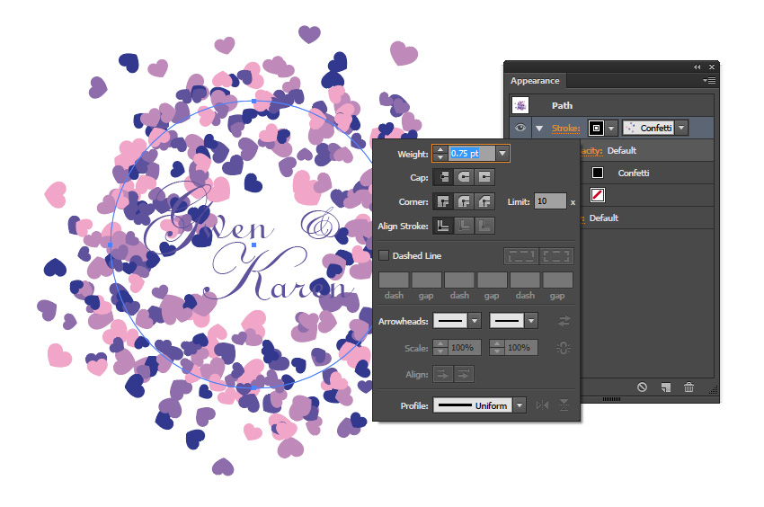Click the Appearance panel resize grip
764x507 pixels.
tap(714, 390)
